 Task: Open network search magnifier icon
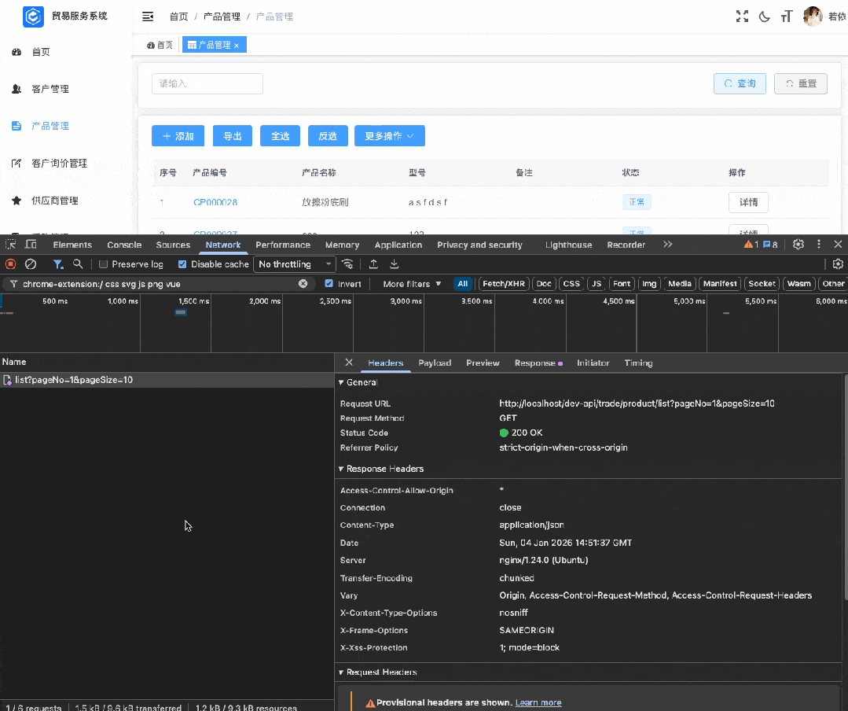(78, 264)
